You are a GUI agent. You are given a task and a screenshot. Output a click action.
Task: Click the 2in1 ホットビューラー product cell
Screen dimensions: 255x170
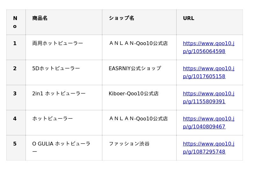[59, 93]
